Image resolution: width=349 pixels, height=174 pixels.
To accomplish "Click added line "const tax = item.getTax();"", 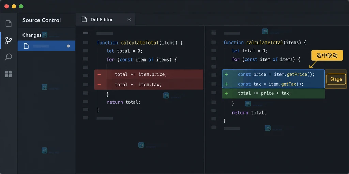I will coord(273,84).
